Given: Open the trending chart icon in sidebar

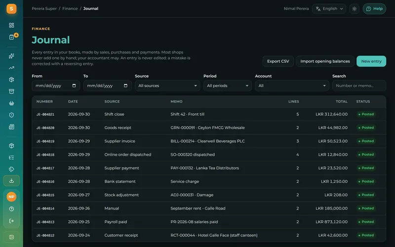Looking at the screenshot, I should [x=11, y=68].
